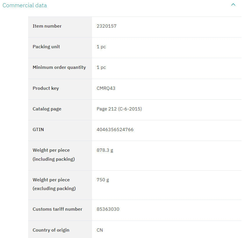Viewport: 245px width, 238px height.
Task: Select the Item number label
Action: point(47,26)
